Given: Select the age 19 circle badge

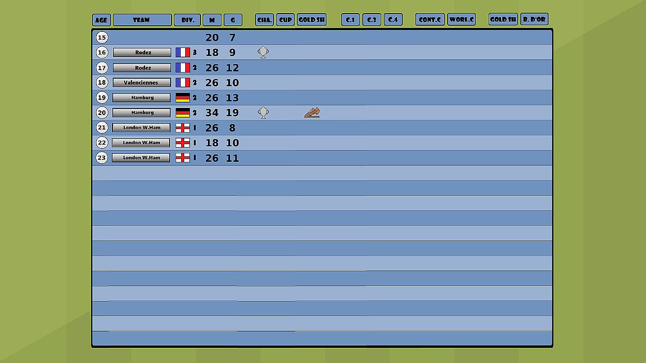Looking at the screenshot, I should click(102, 97).
